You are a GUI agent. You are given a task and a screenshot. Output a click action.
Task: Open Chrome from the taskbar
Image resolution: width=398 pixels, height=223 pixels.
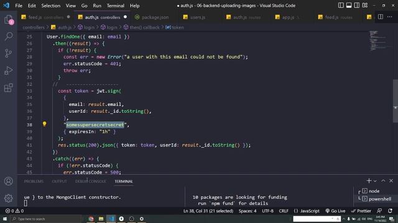point(91,219)
